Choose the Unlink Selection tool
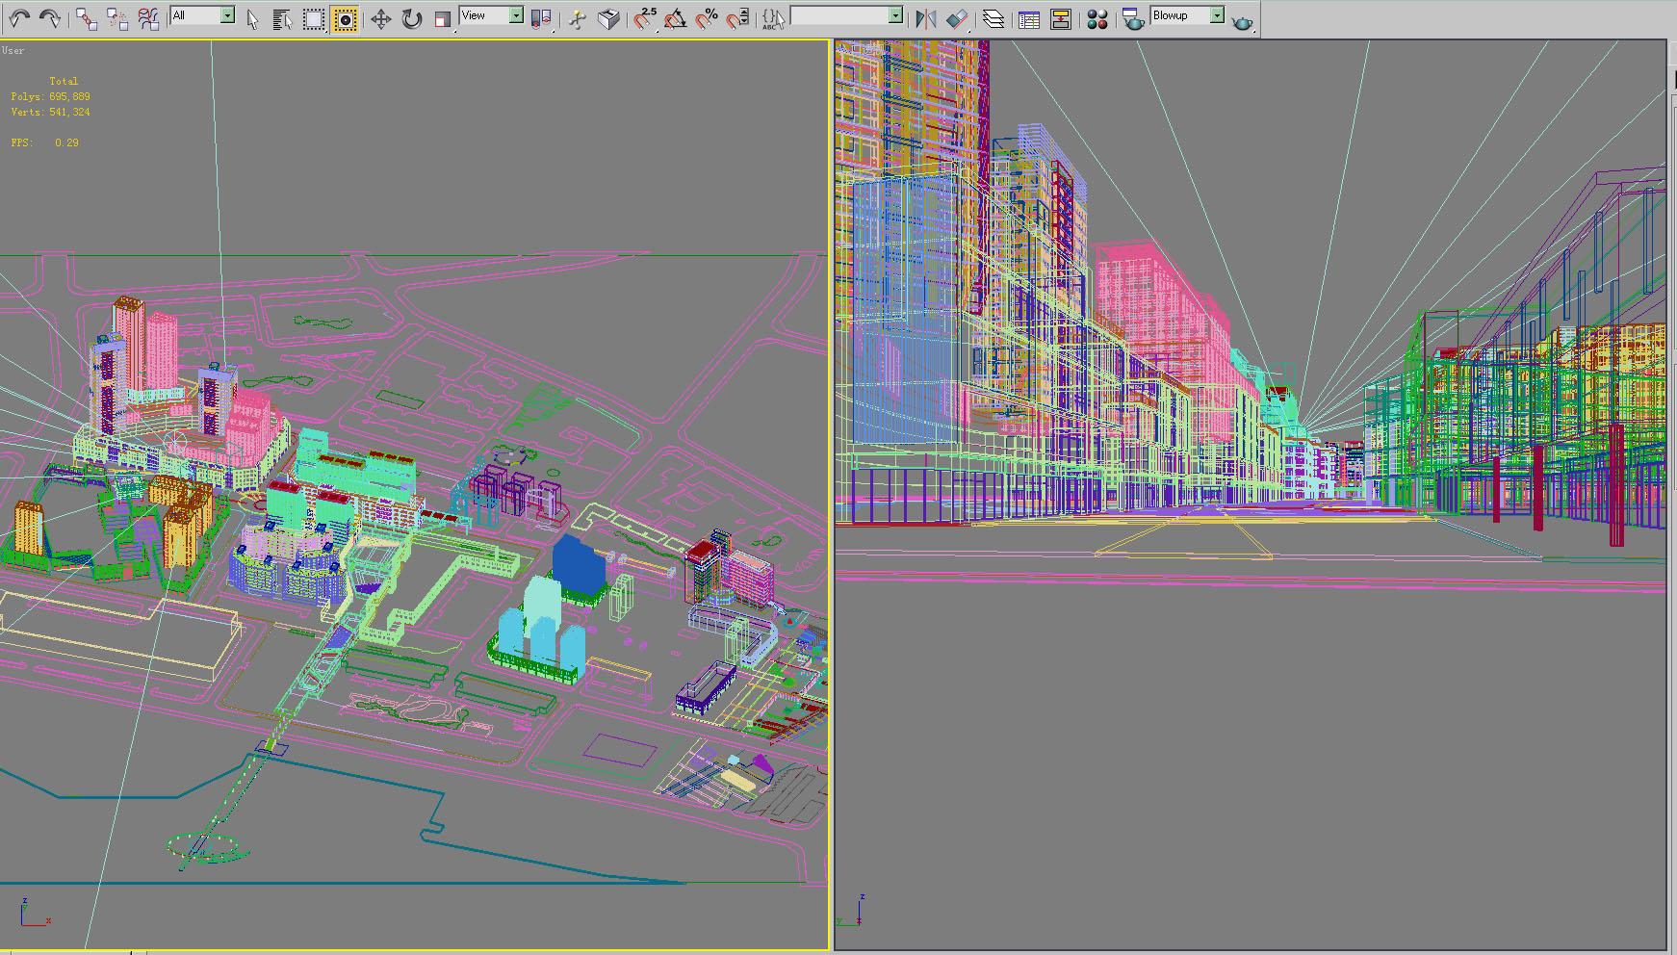 (117, 18)
